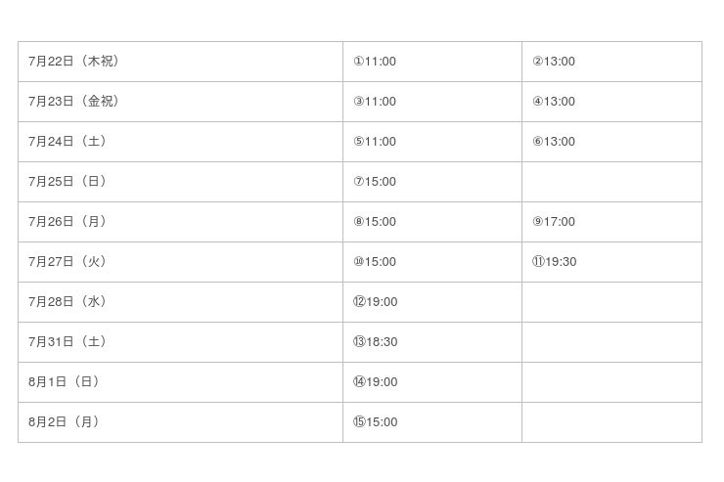This screenshot has height=482, width=724.
Task: Choose the ⑩15:00 showtime
Action: [375, 262]
